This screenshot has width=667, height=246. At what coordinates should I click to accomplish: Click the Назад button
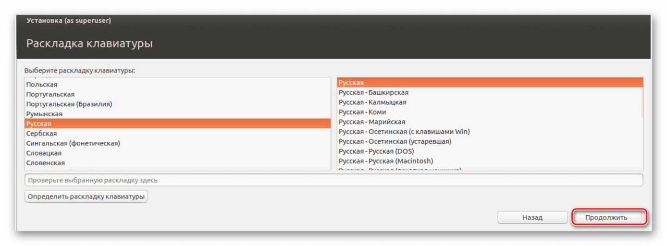coord(532,217)
